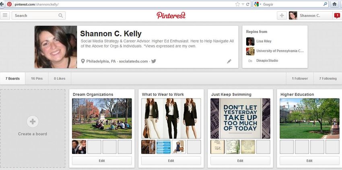
Task: Click Shannon C. Kelly profile photo
Action: point(56,47)
